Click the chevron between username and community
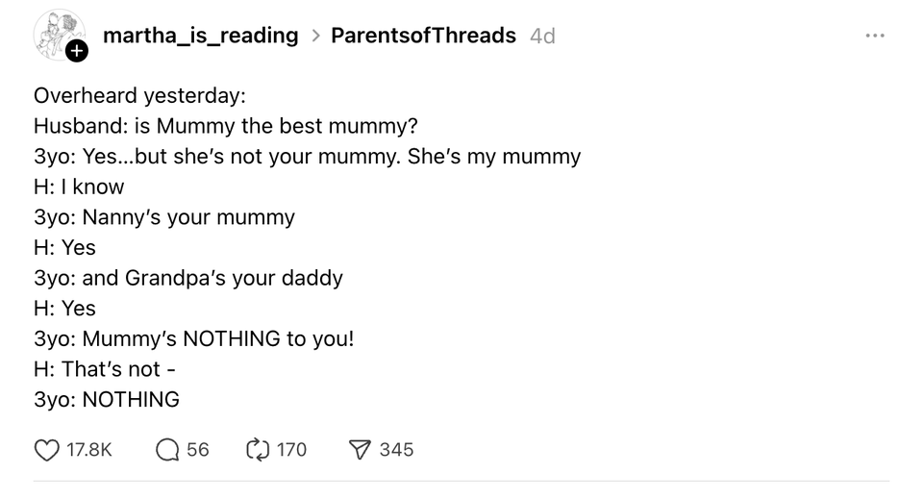Image resolution: width=923 pixels, height=498 pixels. pos(316,37)
